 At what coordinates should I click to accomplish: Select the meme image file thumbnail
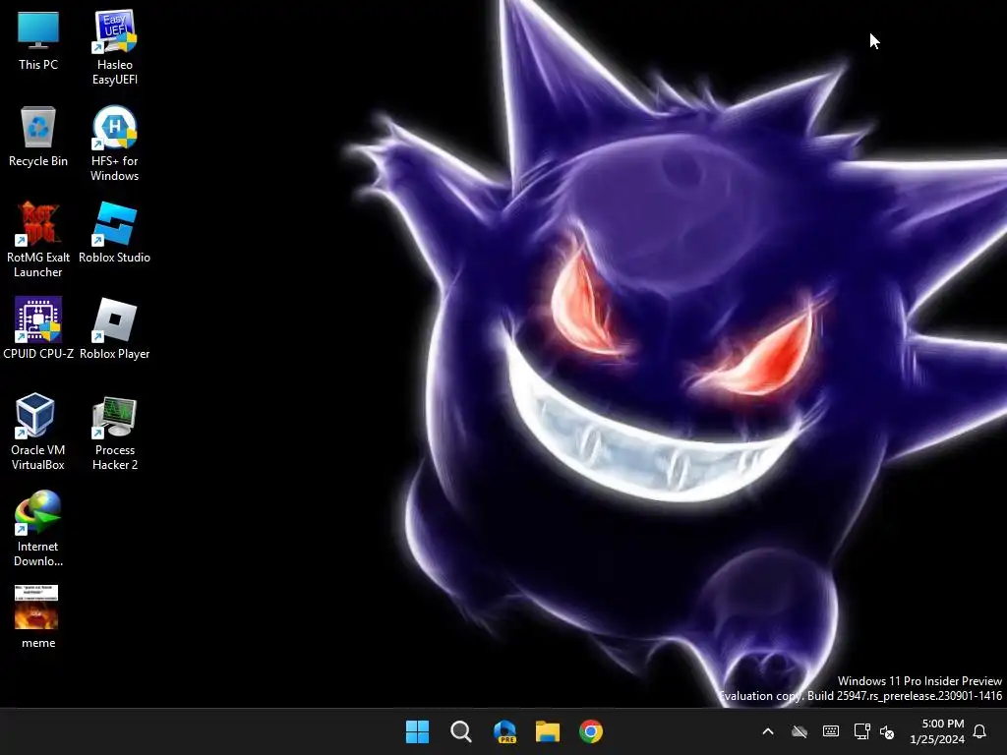[36, 607]
